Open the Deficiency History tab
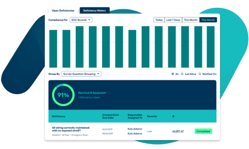The image size is (249, 149). pos(95,10)
